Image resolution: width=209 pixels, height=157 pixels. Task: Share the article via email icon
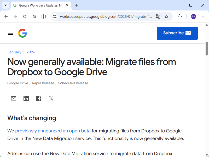point(14,98)
